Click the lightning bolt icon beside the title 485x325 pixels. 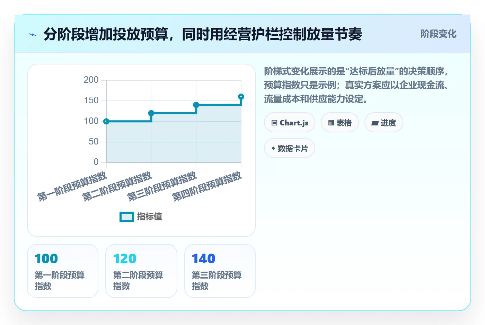(33, 35)
